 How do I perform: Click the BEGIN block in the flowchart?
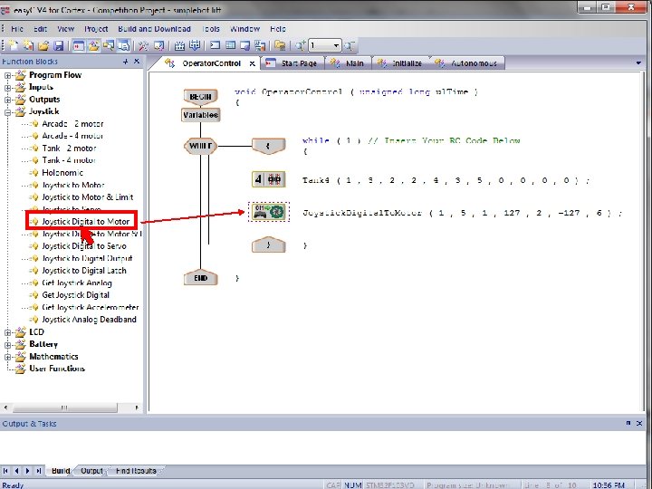tap(200, 97)
